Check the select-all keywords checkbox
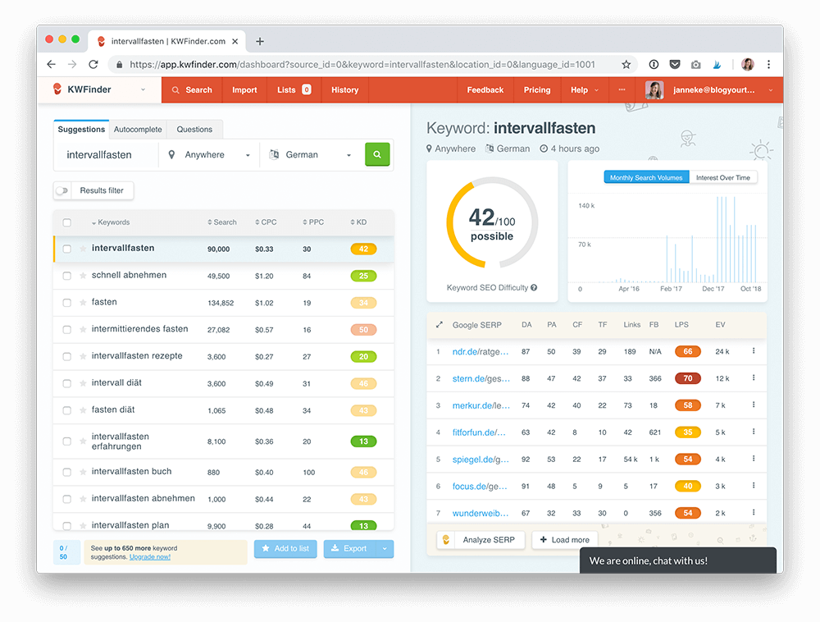Viewport: 820px width, 622px height. coord(67,222)
